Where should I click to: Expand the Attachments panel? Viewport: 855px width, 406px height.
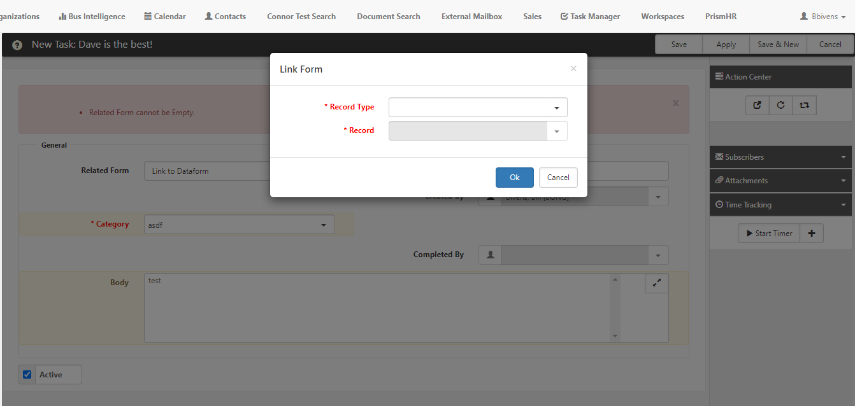780,181
